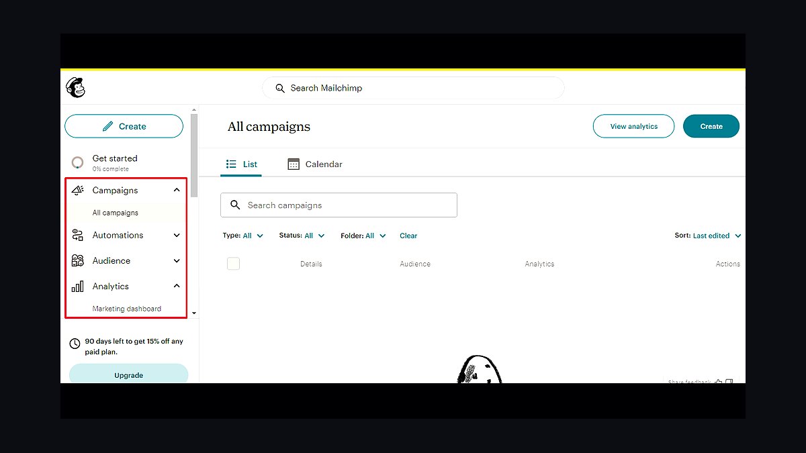Click the View analytics button
806x453 pixels.
point(633,126)
